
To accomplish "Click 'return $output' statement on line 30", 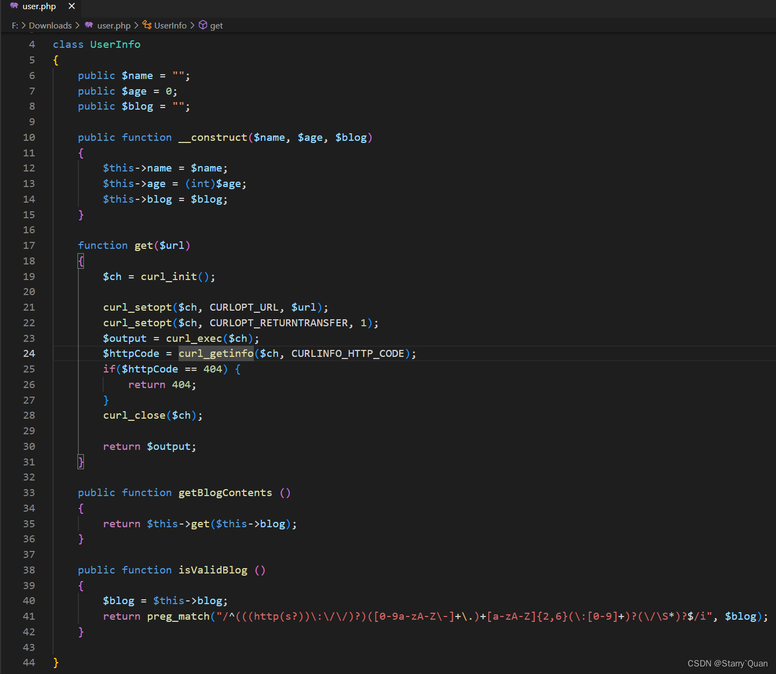I will tap(149, 447).
